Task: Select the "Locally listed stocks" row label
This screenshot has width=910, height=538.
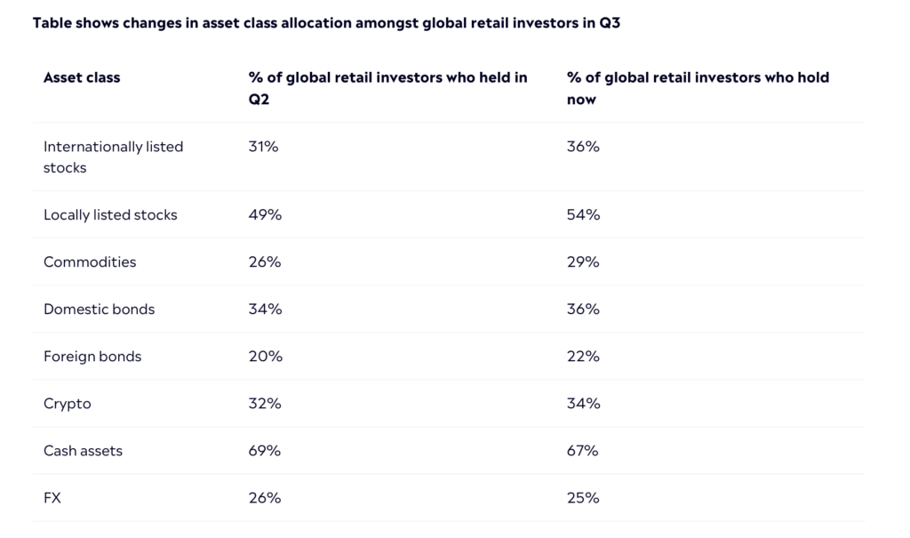Action: [x=110, y=214]
